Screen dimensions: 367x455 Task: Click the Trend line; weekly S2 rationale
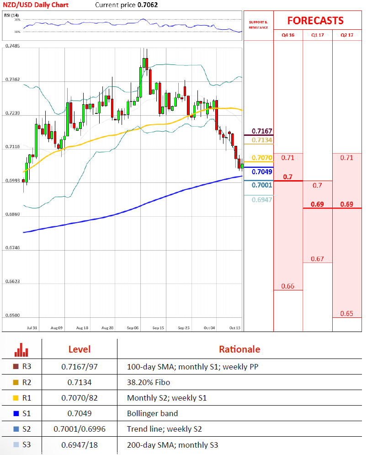[164, 429]
